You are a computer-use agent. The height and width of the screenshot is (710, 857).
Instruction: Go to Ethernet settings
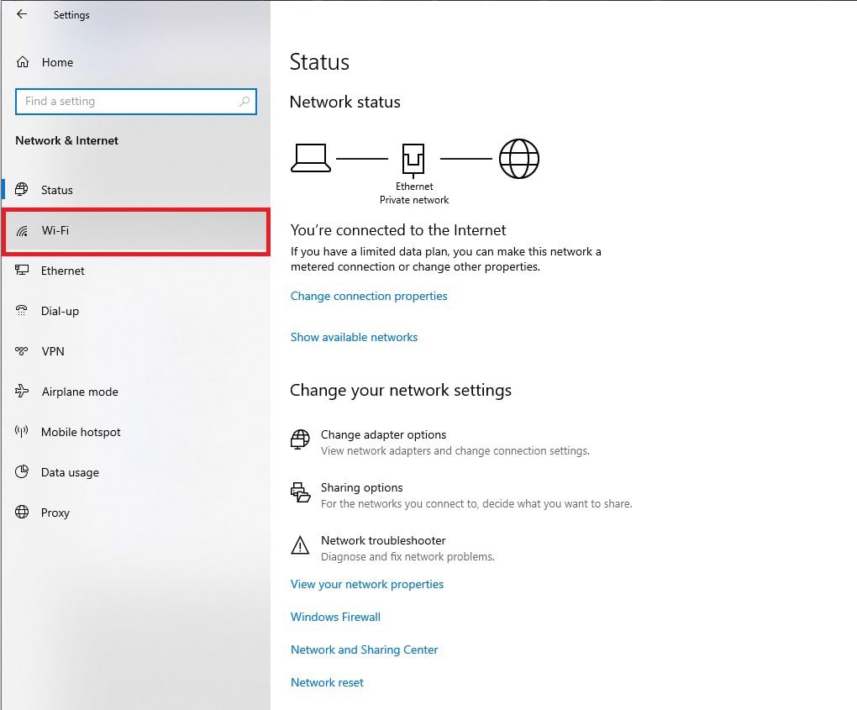coord(135,271)
